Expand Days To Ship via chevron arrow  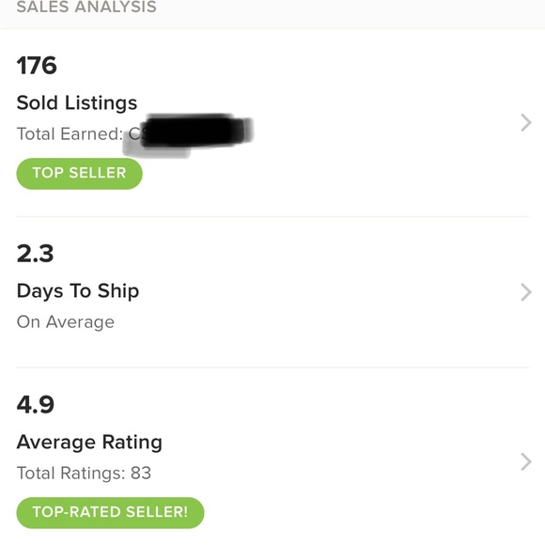(526, 292)
